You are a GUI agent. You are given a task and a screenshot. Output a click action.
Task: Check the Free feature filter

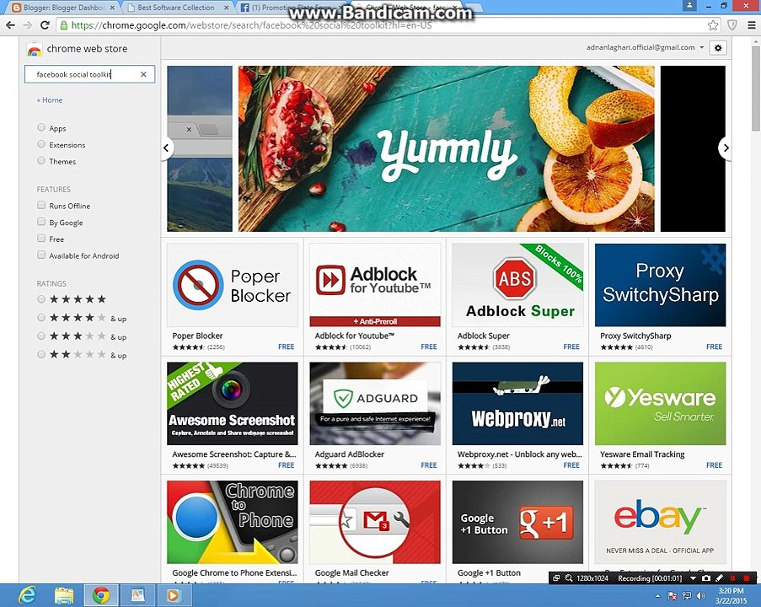(x=41, y=238)
